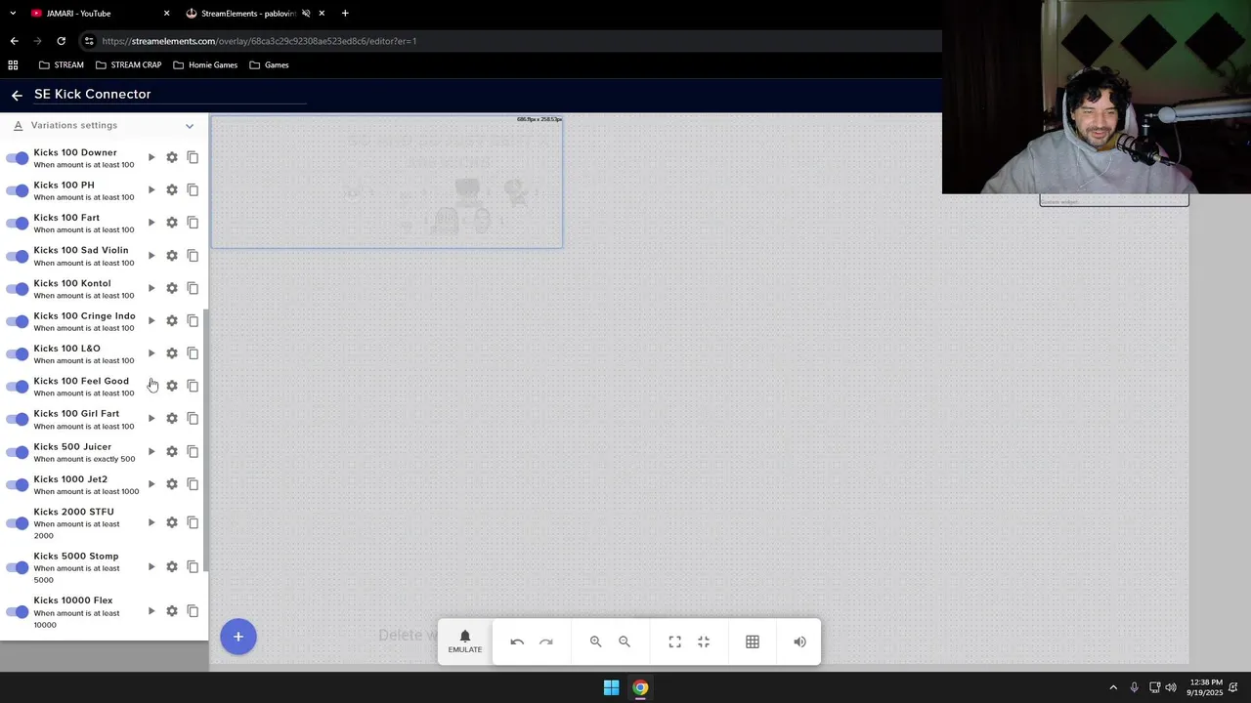Navigate back in the browser
Image resolution: width=1251 pixels, height=703 pixels.
click(14, 41)
